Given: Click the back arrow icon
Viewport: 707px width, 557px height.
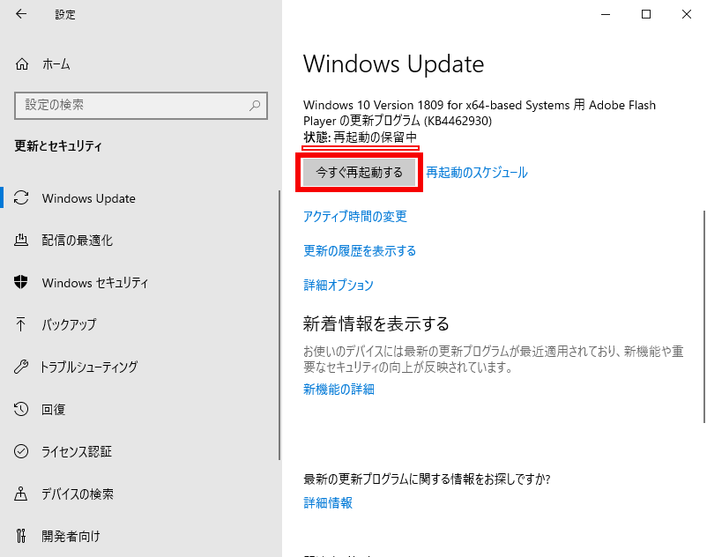Looking at the screenshot, I should tap(21, 15).
